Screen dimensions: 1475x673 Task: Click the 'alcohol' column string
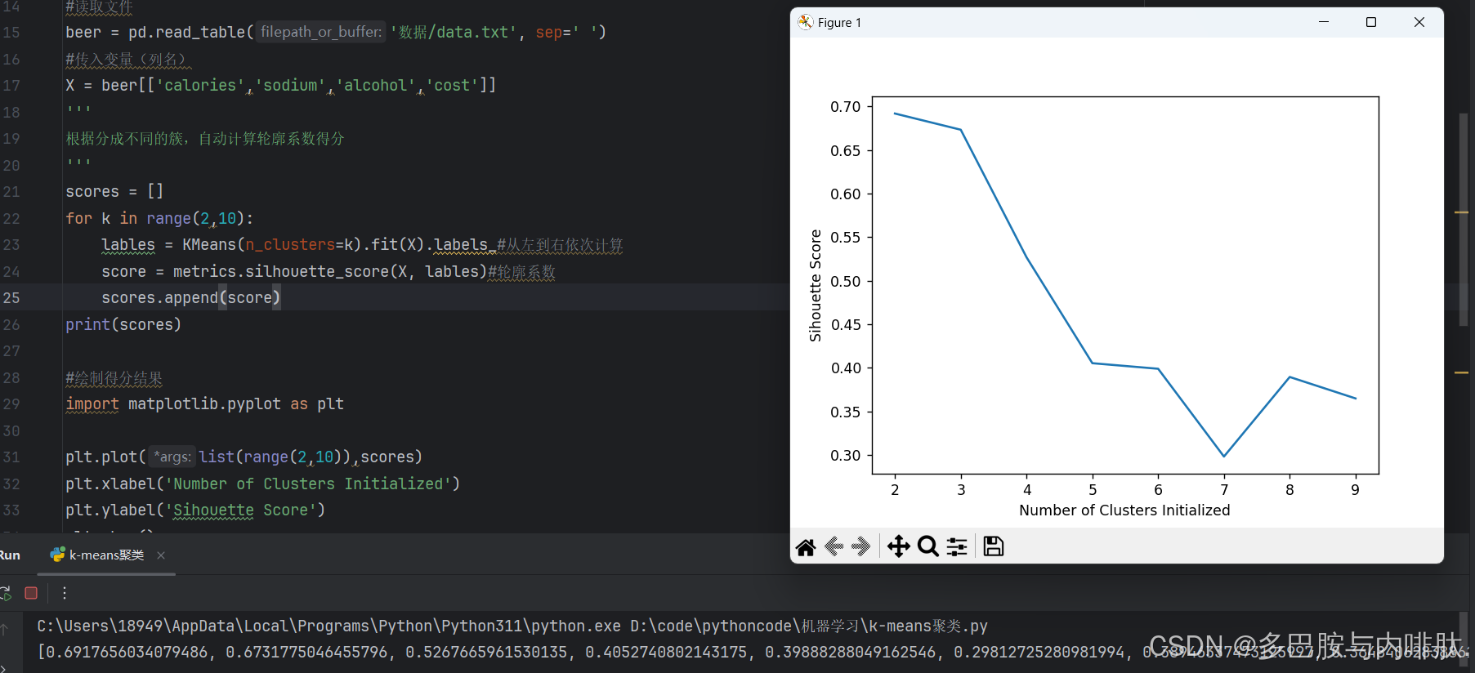[x=375, y=85]
